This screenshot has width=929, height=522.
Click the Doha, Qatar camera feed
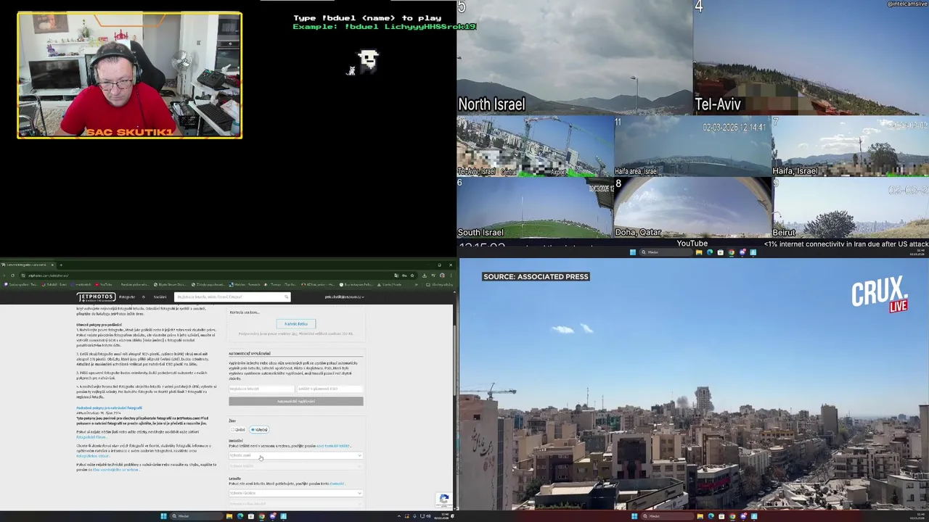point(692,208)
